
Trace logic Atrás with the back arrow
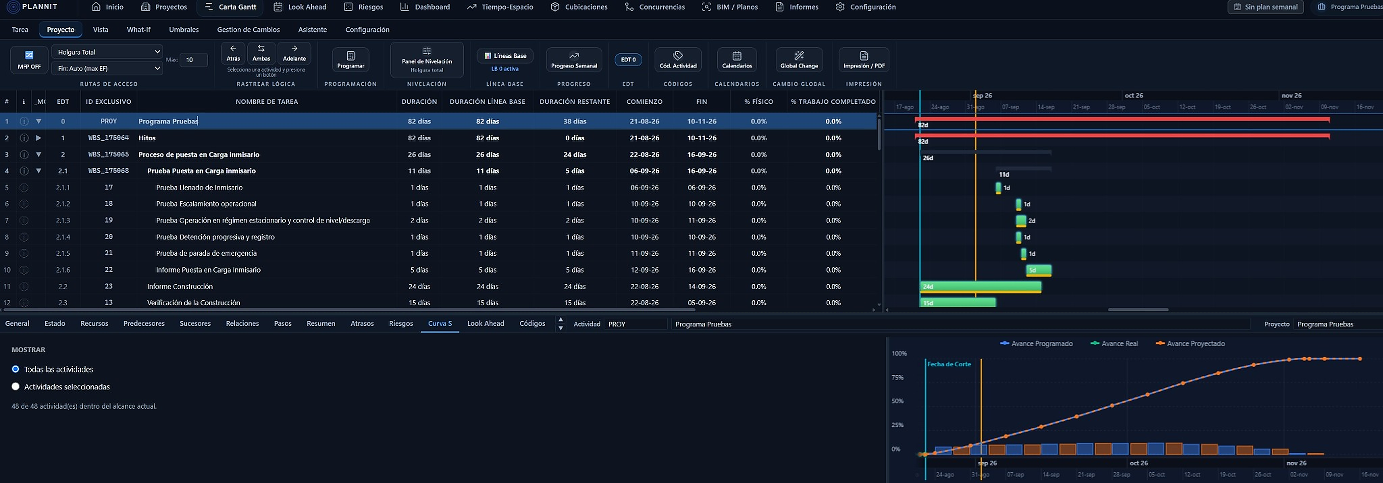233,53
